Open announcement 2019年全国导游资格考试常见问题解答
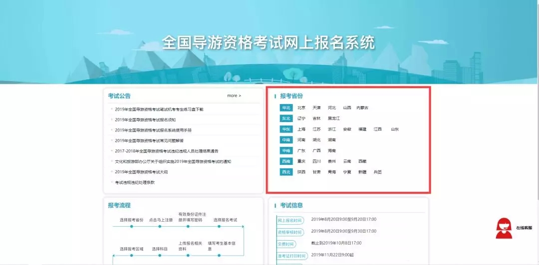 click(149, 141)
